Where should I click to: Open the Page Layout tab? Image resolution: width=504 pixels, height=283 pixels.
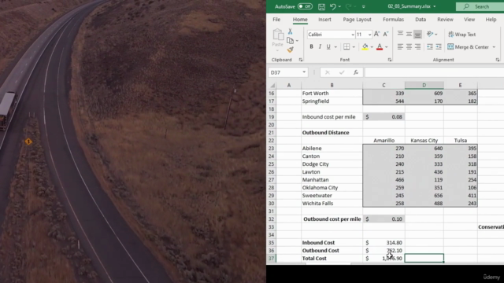point(357,19)
